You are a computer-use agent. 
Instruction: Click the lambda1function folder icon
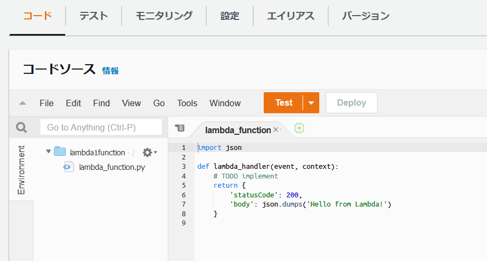(x=60, y=152)
